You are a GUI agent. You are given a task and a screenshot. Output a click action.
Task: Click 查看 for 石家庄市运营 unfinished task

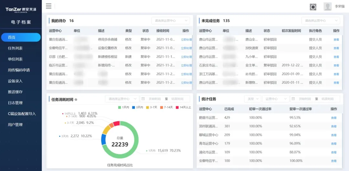pyautogui.click(x=336, y=65)
